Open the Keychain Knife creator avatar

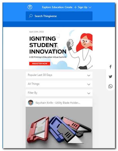pyautogui.click(x=31, y=103)
